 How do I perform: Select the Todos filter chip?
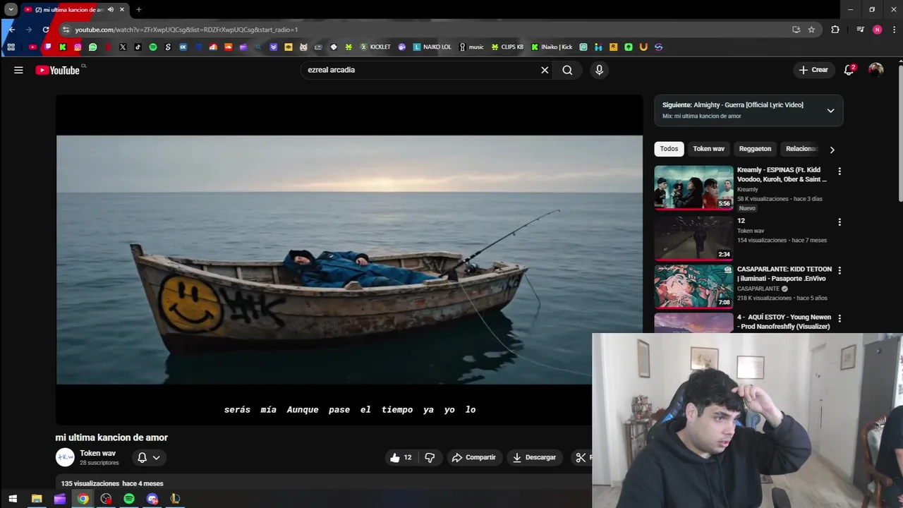coord(669,149)
